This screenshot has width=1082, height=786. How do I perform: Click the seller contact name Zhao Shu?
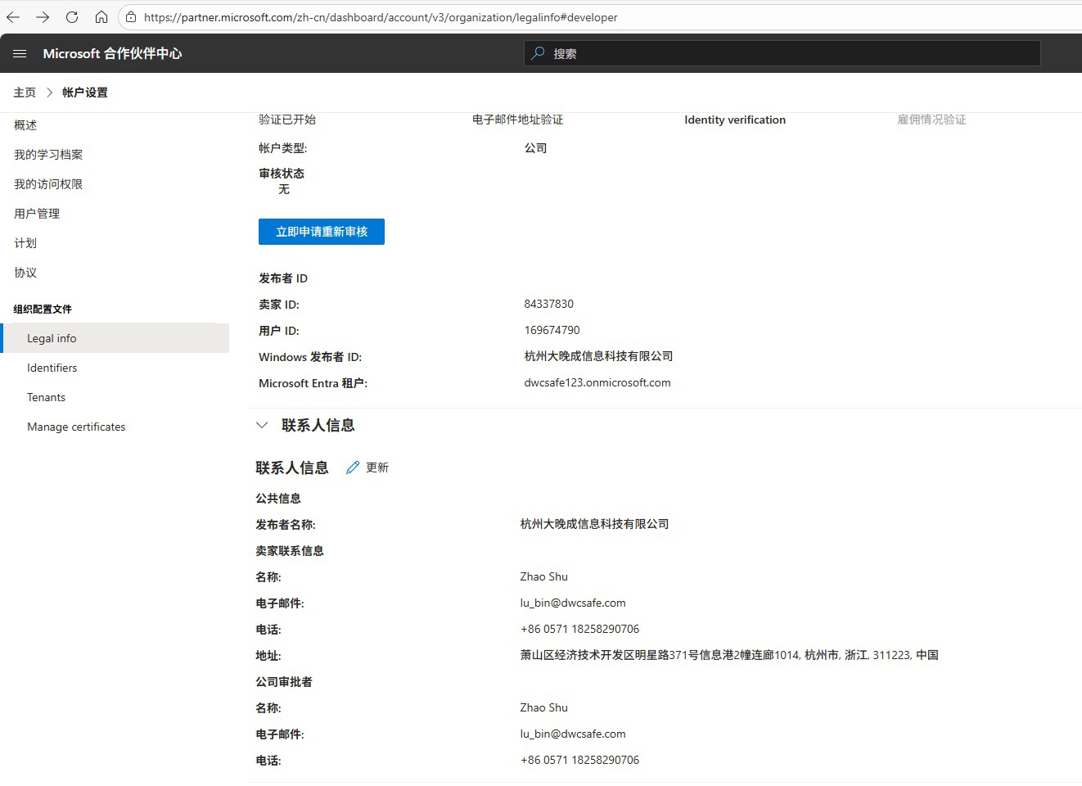(x=543, y=576)
